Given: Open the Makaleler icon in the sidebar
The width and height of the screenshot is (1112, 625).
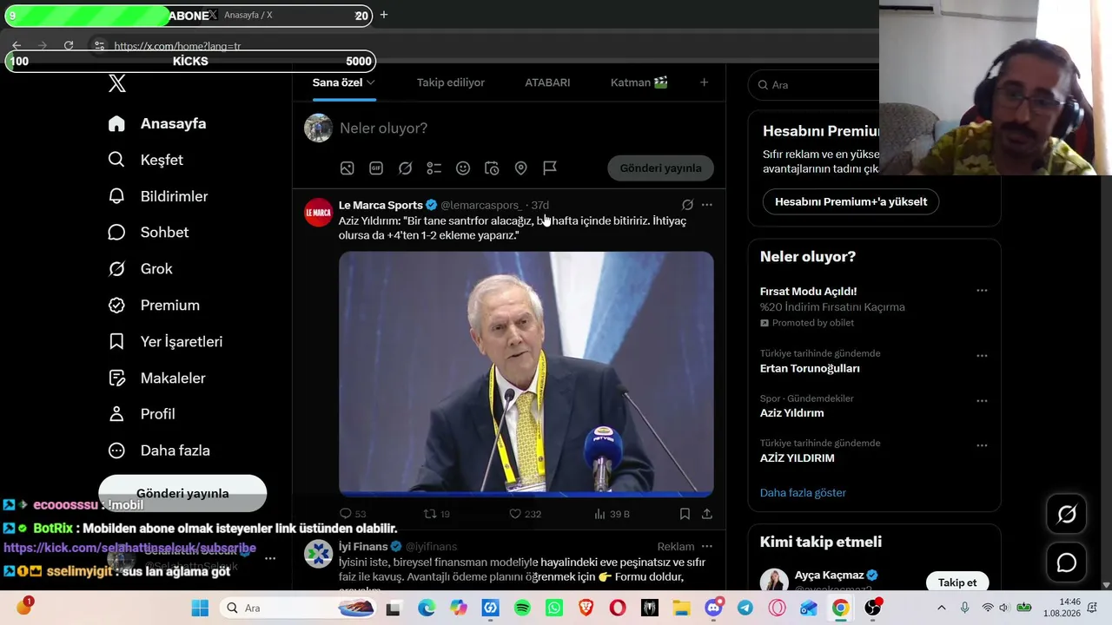Looking at the screenshot, I should click(116, 378).
